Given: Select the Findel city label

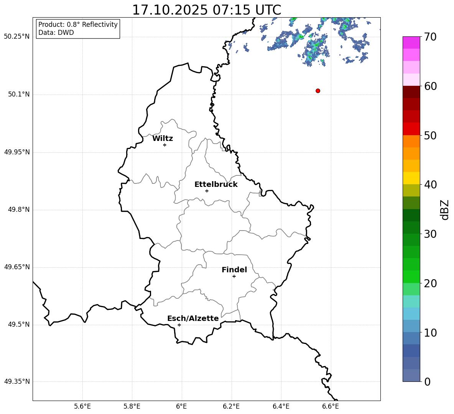Looking at the screenshot, I should (234, 270).
